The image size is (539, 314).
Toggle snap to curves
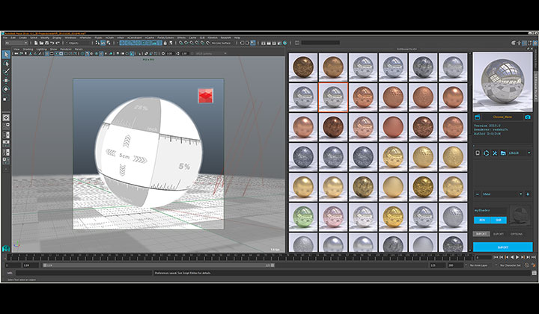186,43
